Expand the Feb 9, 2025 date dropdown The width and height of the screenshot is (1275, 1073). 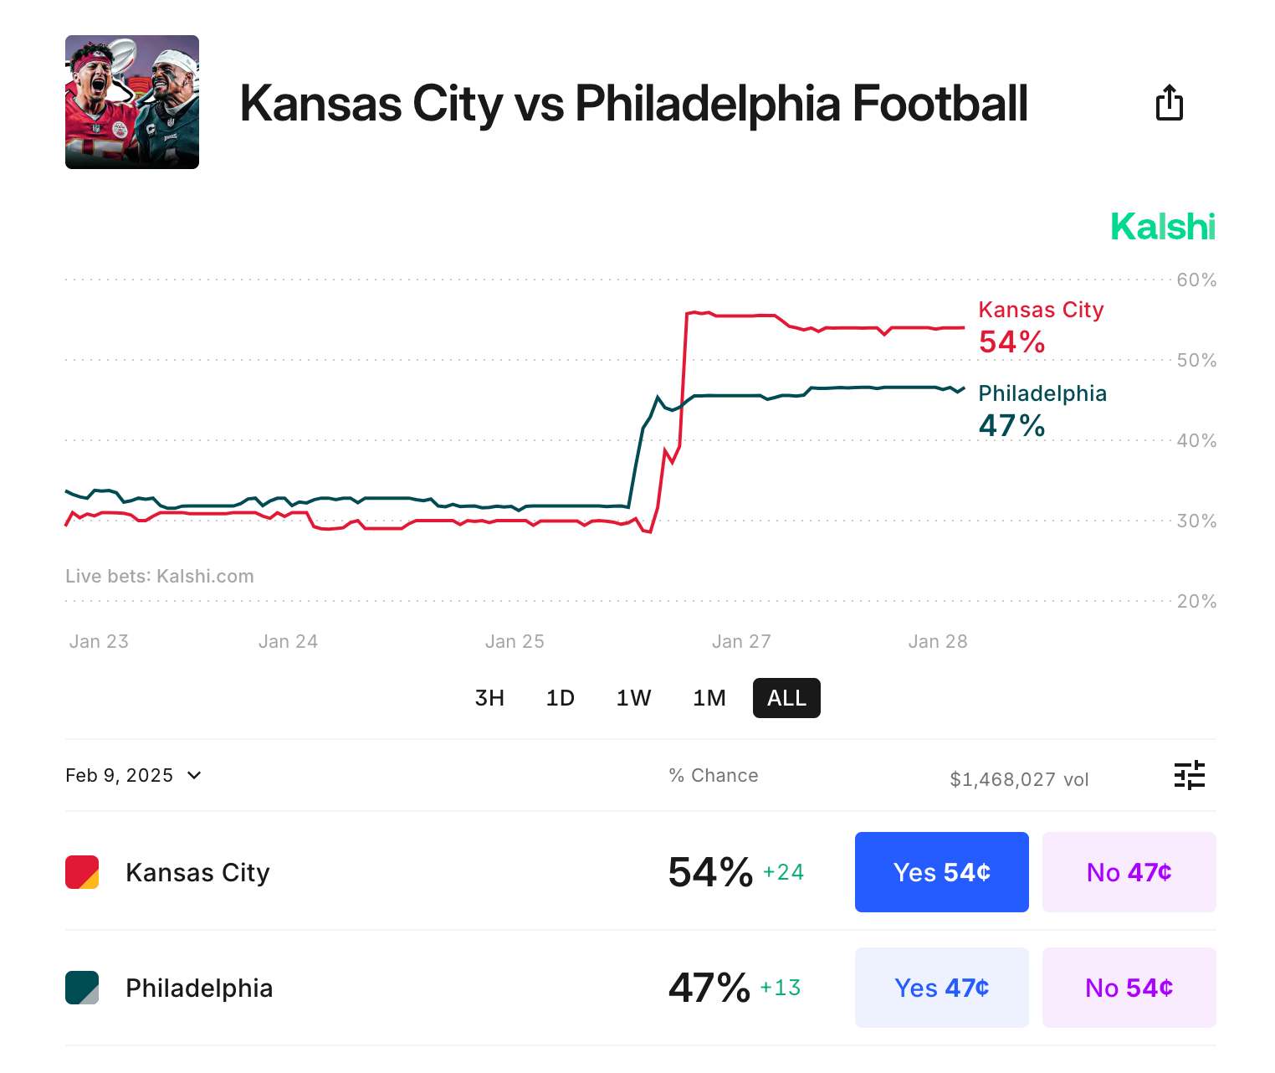134,775
